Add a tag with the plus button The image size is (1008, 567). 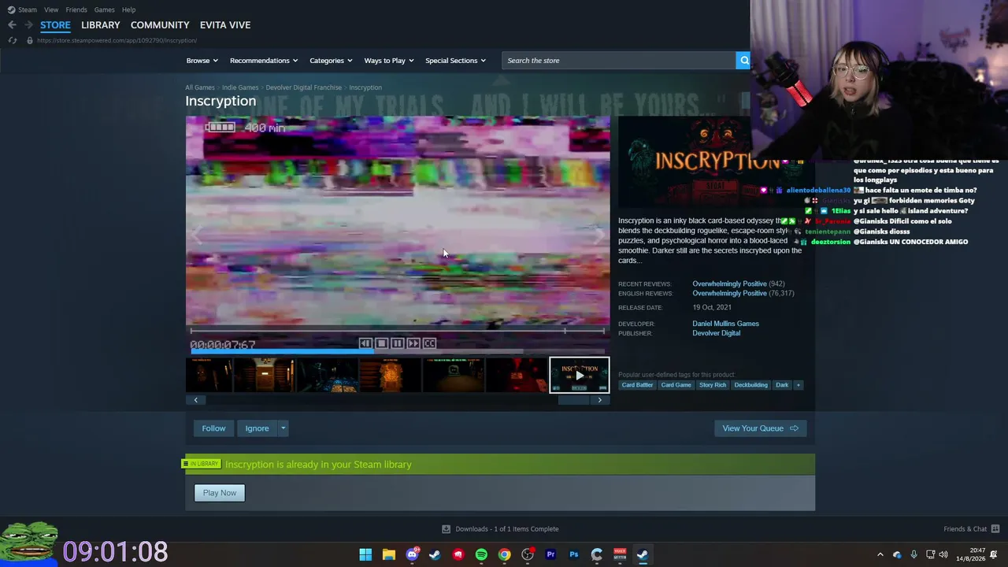point(798,385)
